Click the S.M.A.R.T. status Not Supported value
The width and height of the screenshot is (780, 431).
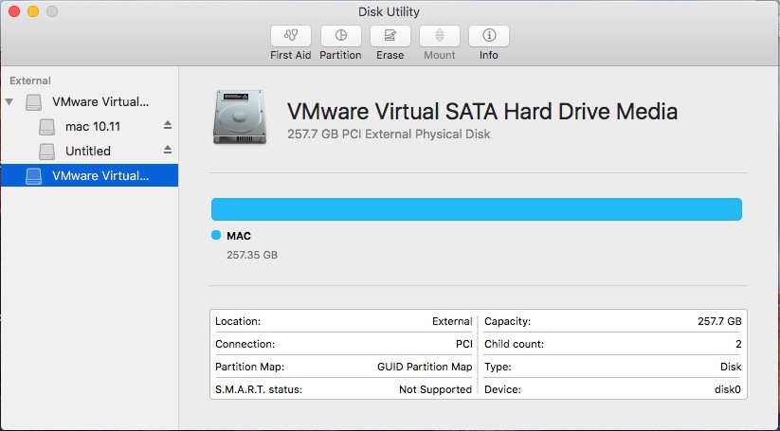[435, 389]
